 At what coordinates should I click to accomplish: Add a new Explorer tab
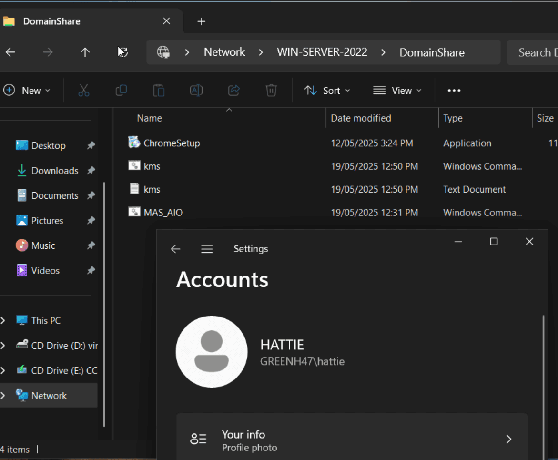pyautogui.click(x=201, y=21)
